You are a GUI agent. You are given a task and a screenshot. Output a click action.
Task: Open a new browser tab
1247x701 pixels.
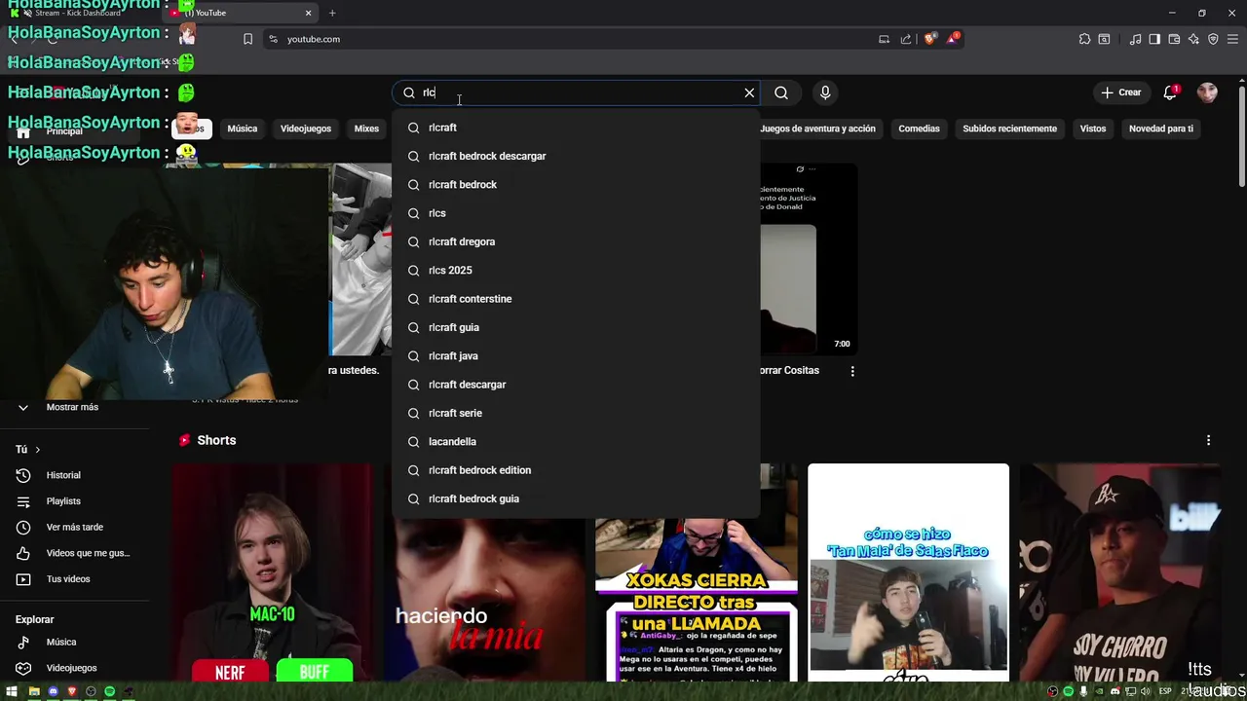(332, 13)
